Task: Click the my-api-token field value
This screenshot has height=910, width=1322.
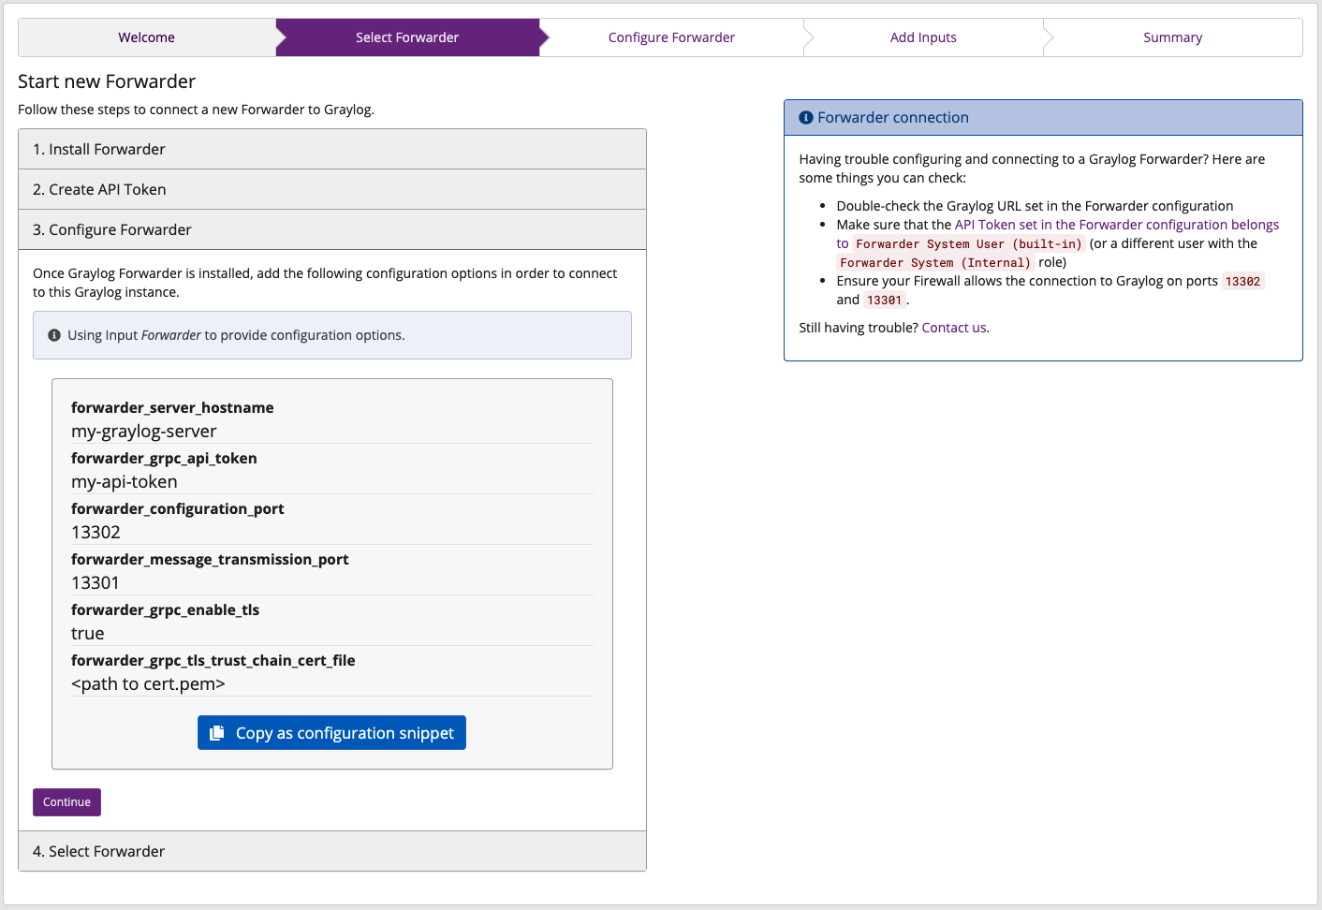Action: pos(125,481)
